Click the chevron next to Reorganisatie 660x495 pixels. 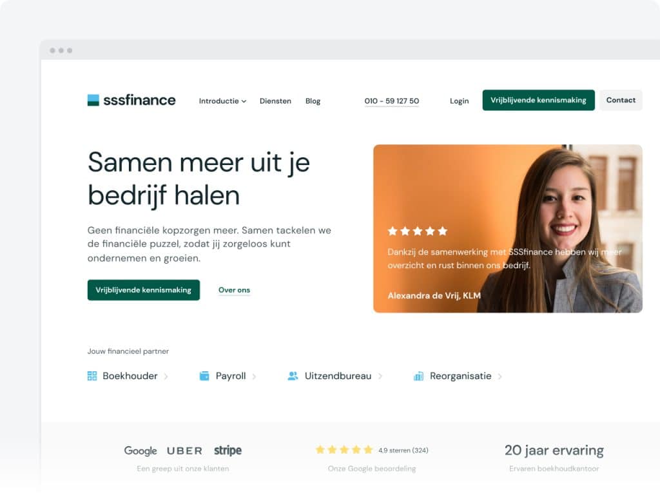click(500, 376)
